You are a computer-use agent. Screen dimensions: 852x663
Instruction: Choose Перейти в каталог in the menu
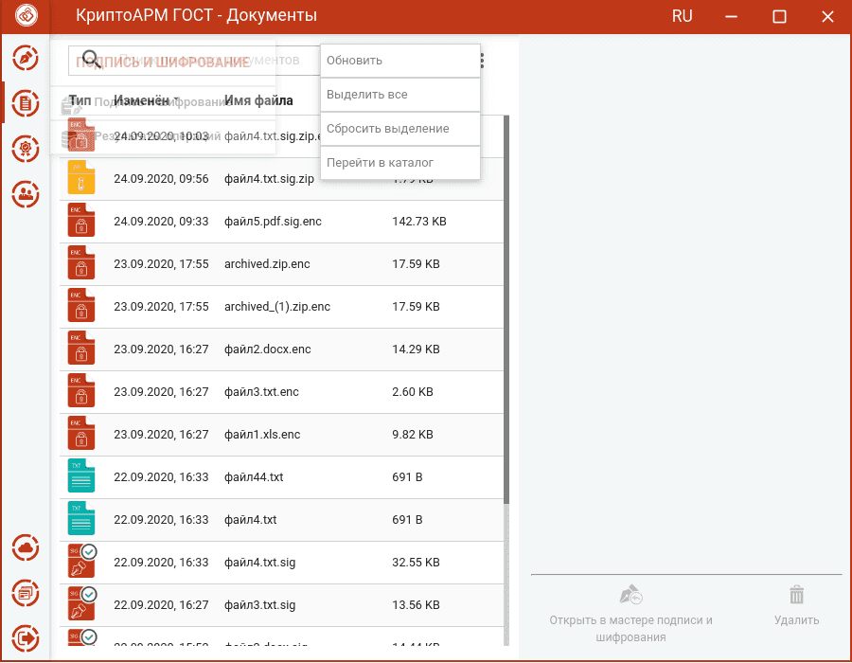click(400, 163)
